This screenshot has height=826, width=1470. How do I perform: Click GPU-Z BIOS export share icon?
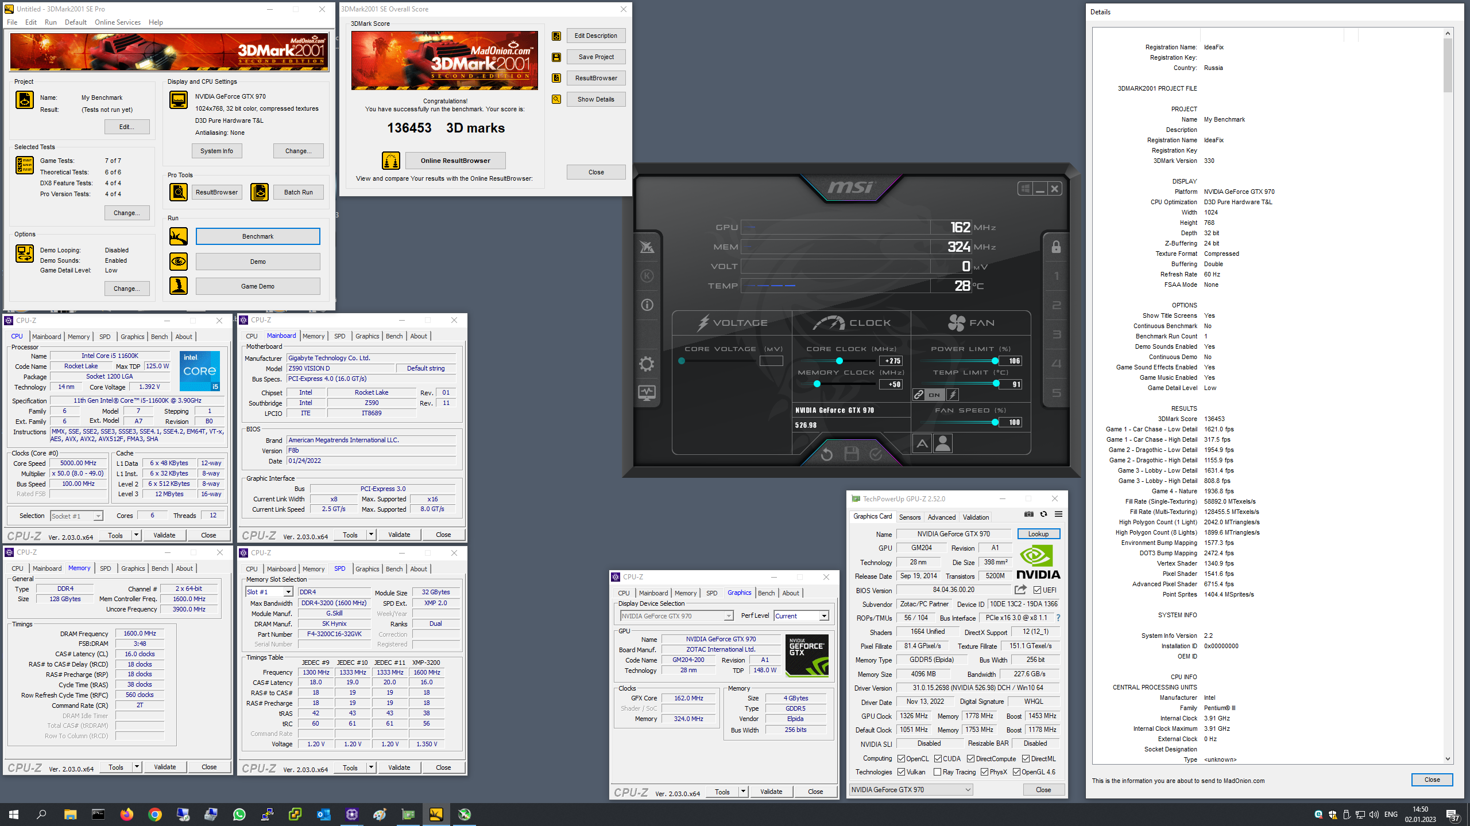point(1020,590)
